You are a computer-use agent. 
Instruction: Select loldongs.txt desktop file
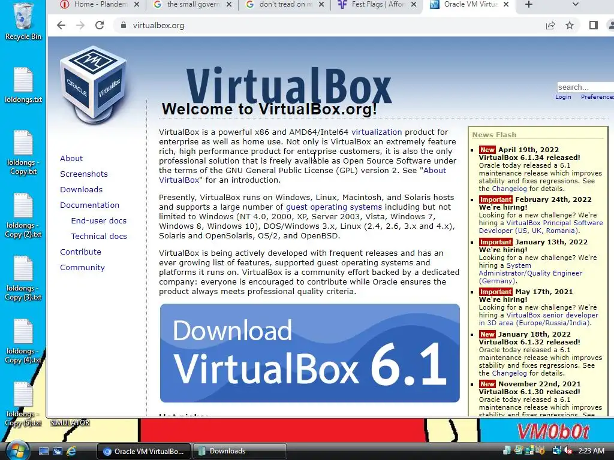[x=23, y=85]
